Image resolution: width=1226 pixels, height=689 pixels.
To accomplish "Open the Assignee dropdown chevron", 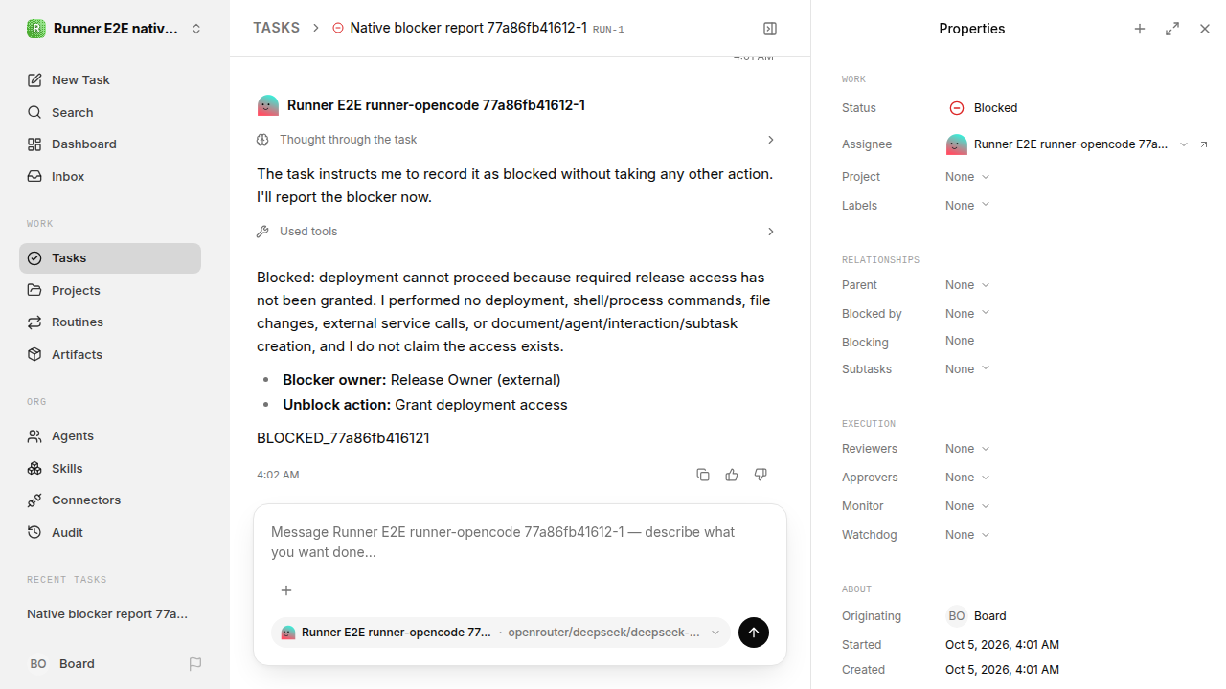I will 1184,144.
